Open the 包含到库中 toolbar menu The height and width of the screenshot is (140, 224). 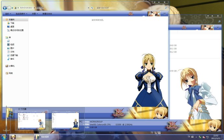21,14
